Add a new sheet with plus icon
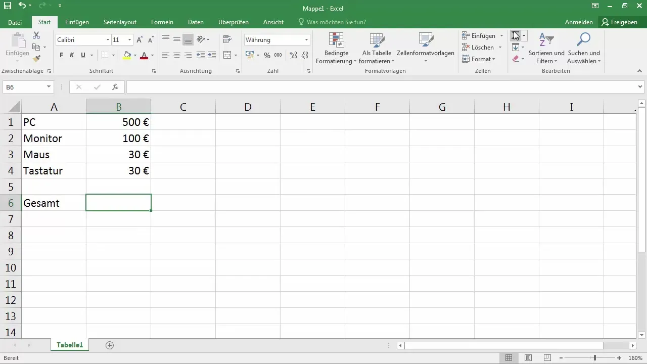This screenshot has width=647, height=364. click(x=110, y=345)
